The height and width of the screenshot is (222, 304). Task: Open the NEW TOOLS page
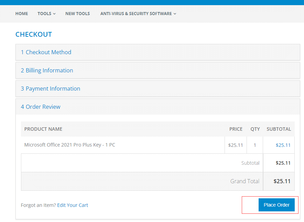click(x=78, y=13)
